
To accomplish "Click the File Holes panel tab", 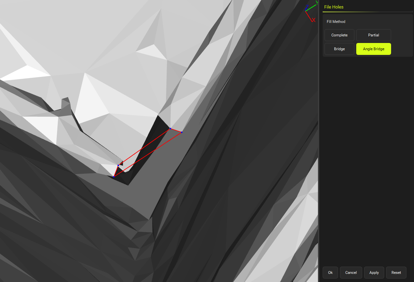I will point(334,7).
